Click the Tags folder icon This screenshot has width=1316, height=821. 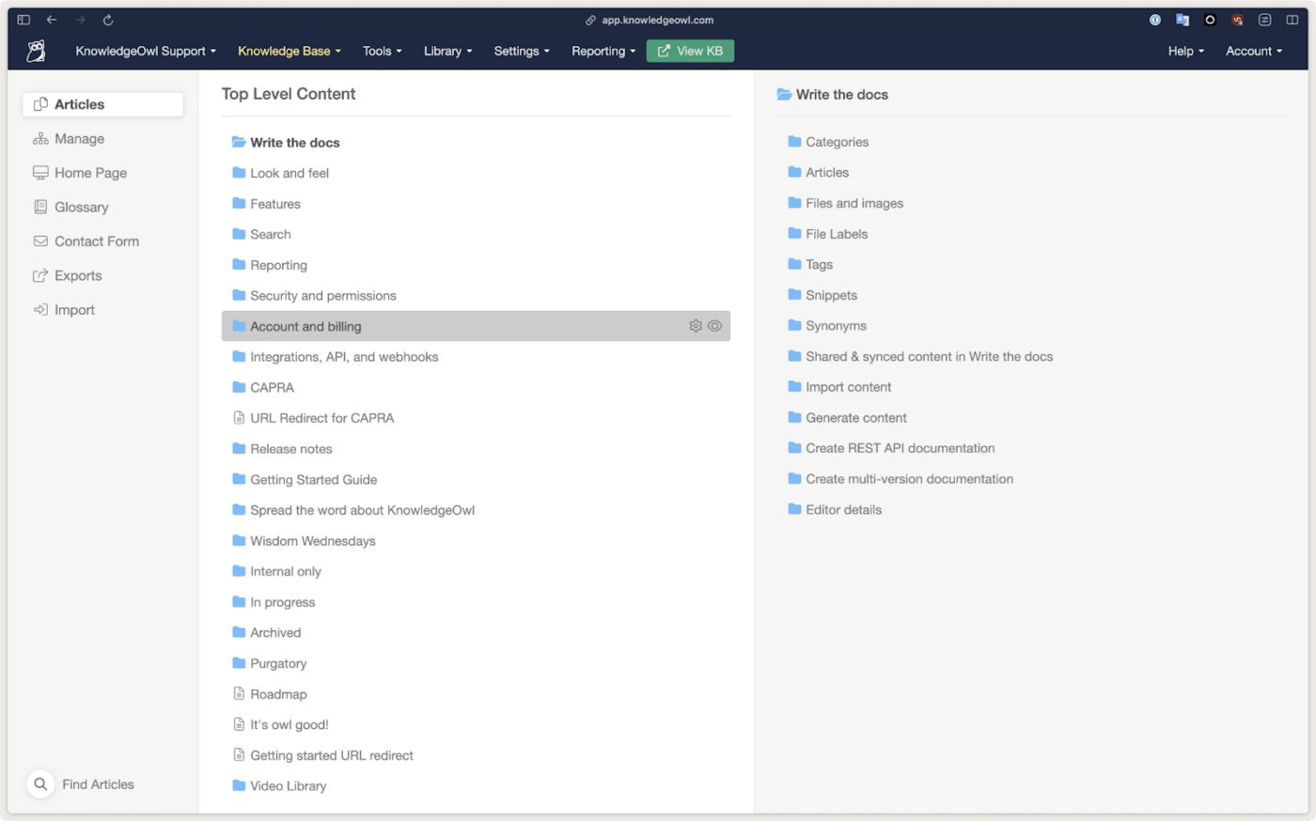click(x=794, y=264)
